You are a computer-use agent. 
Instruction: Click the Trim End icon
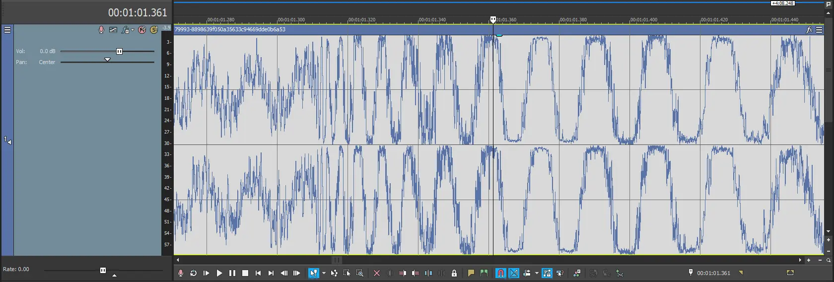click(416, 273)
